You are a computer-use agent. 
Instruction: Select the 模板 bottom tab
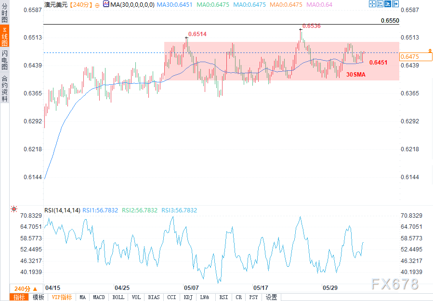click(38, 297)
